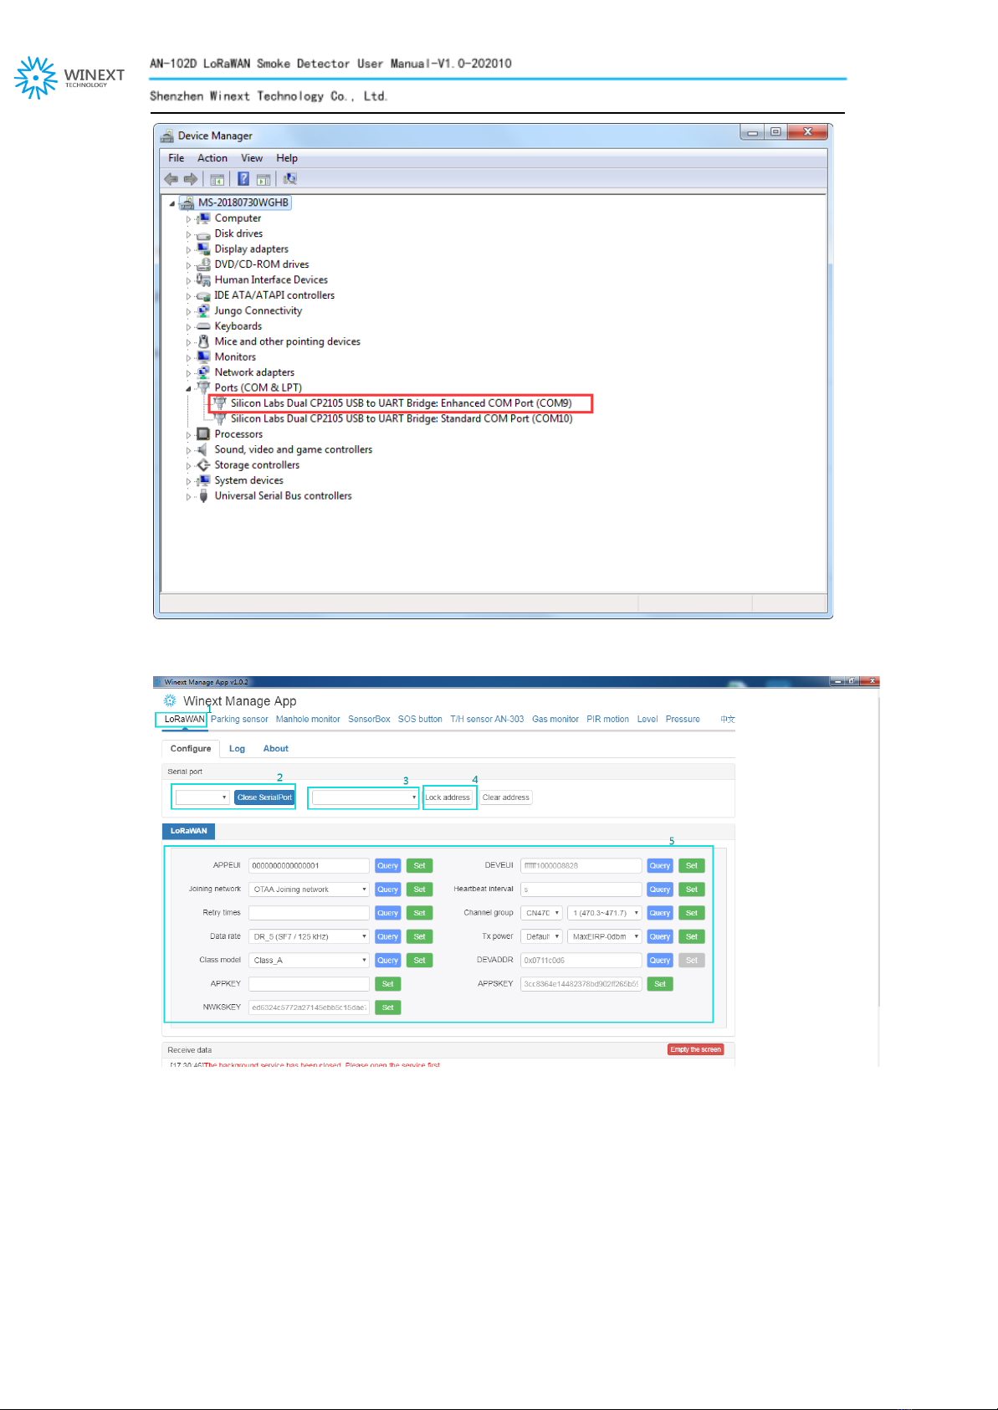This screenshot has width=998, height=1410.
Task: Open the File menu in Device Manager
Action: click(x=177, y=158)
